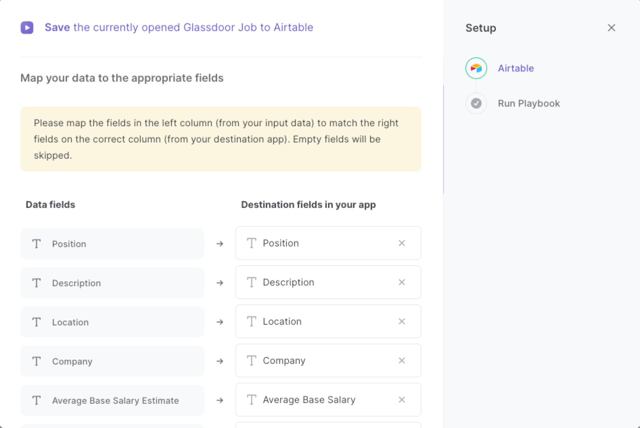Clear the Location destination field mapping
This screenshot has width=640, height=428.
[402, 321]
